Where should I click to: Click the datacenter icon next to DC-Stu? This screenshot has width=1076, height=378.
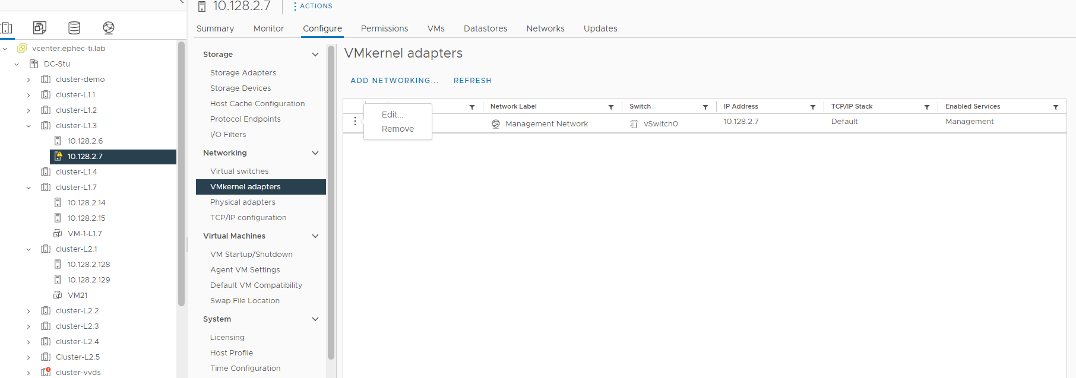pos(34,63)
